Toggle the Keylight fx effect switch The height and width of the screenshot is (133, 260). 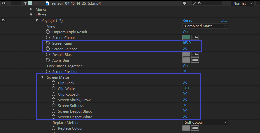3,20
